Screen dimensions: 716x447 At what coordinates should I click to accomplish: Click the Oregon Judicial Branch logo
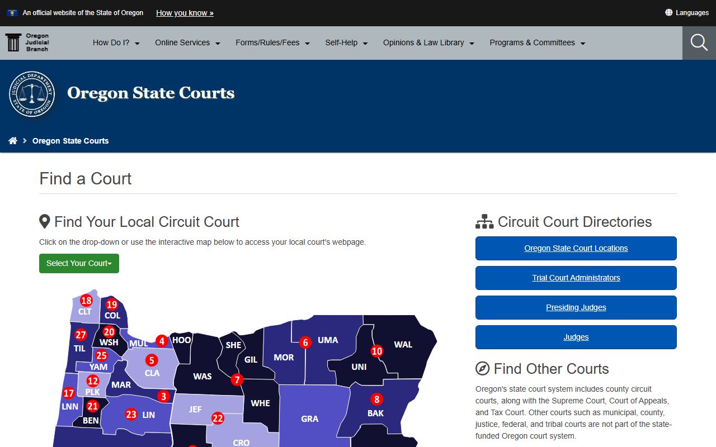click(27, 42)
